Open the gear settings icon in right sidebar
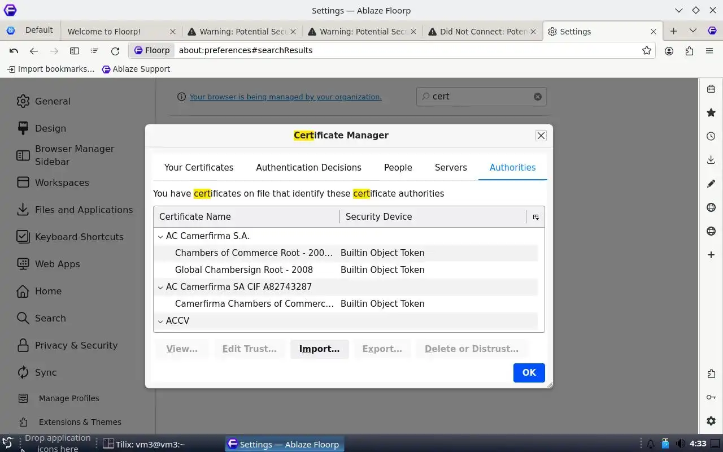Screen dimensions: 723x452 click(x=711, y=421)
